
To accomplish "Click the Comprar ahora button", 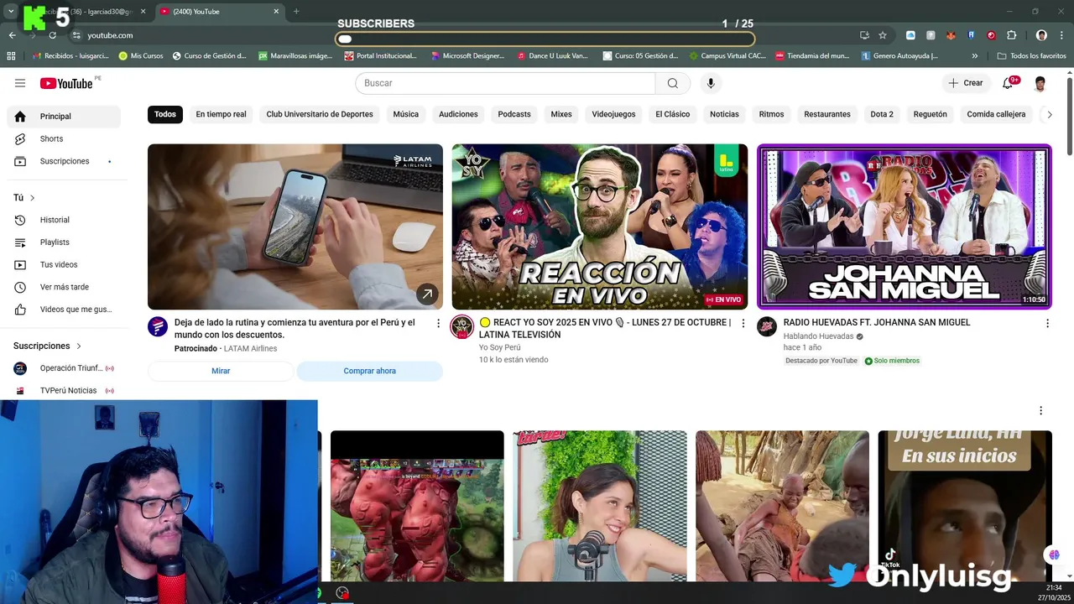I will click(x=369, y=371).
